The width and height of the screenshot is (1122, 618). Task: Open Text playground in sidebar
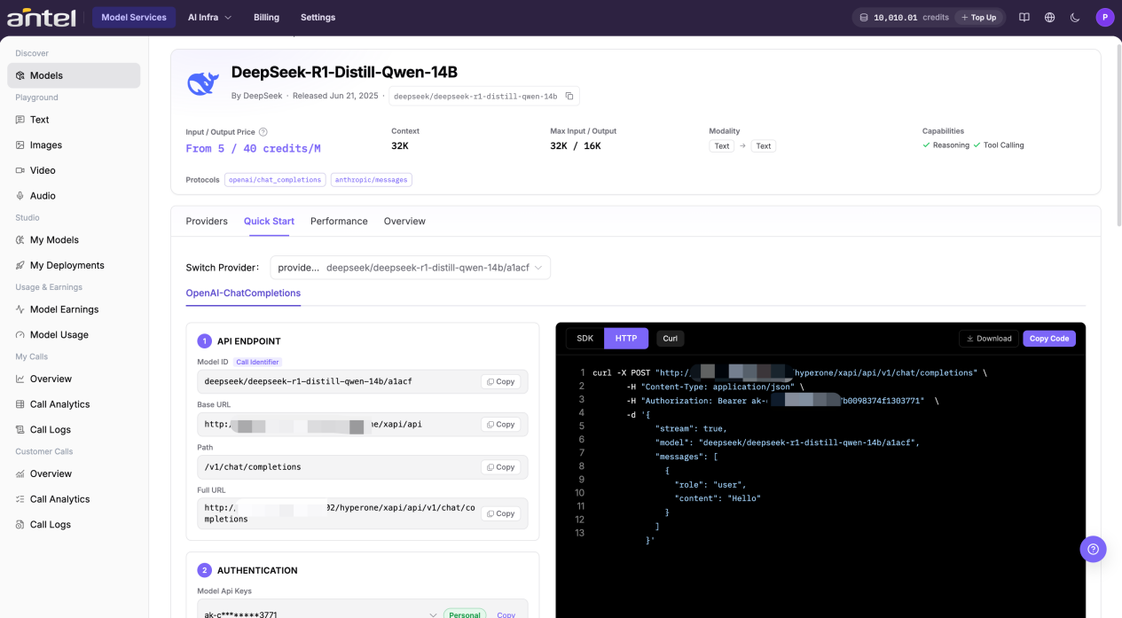pyautogui.click(x=74, y=120)
